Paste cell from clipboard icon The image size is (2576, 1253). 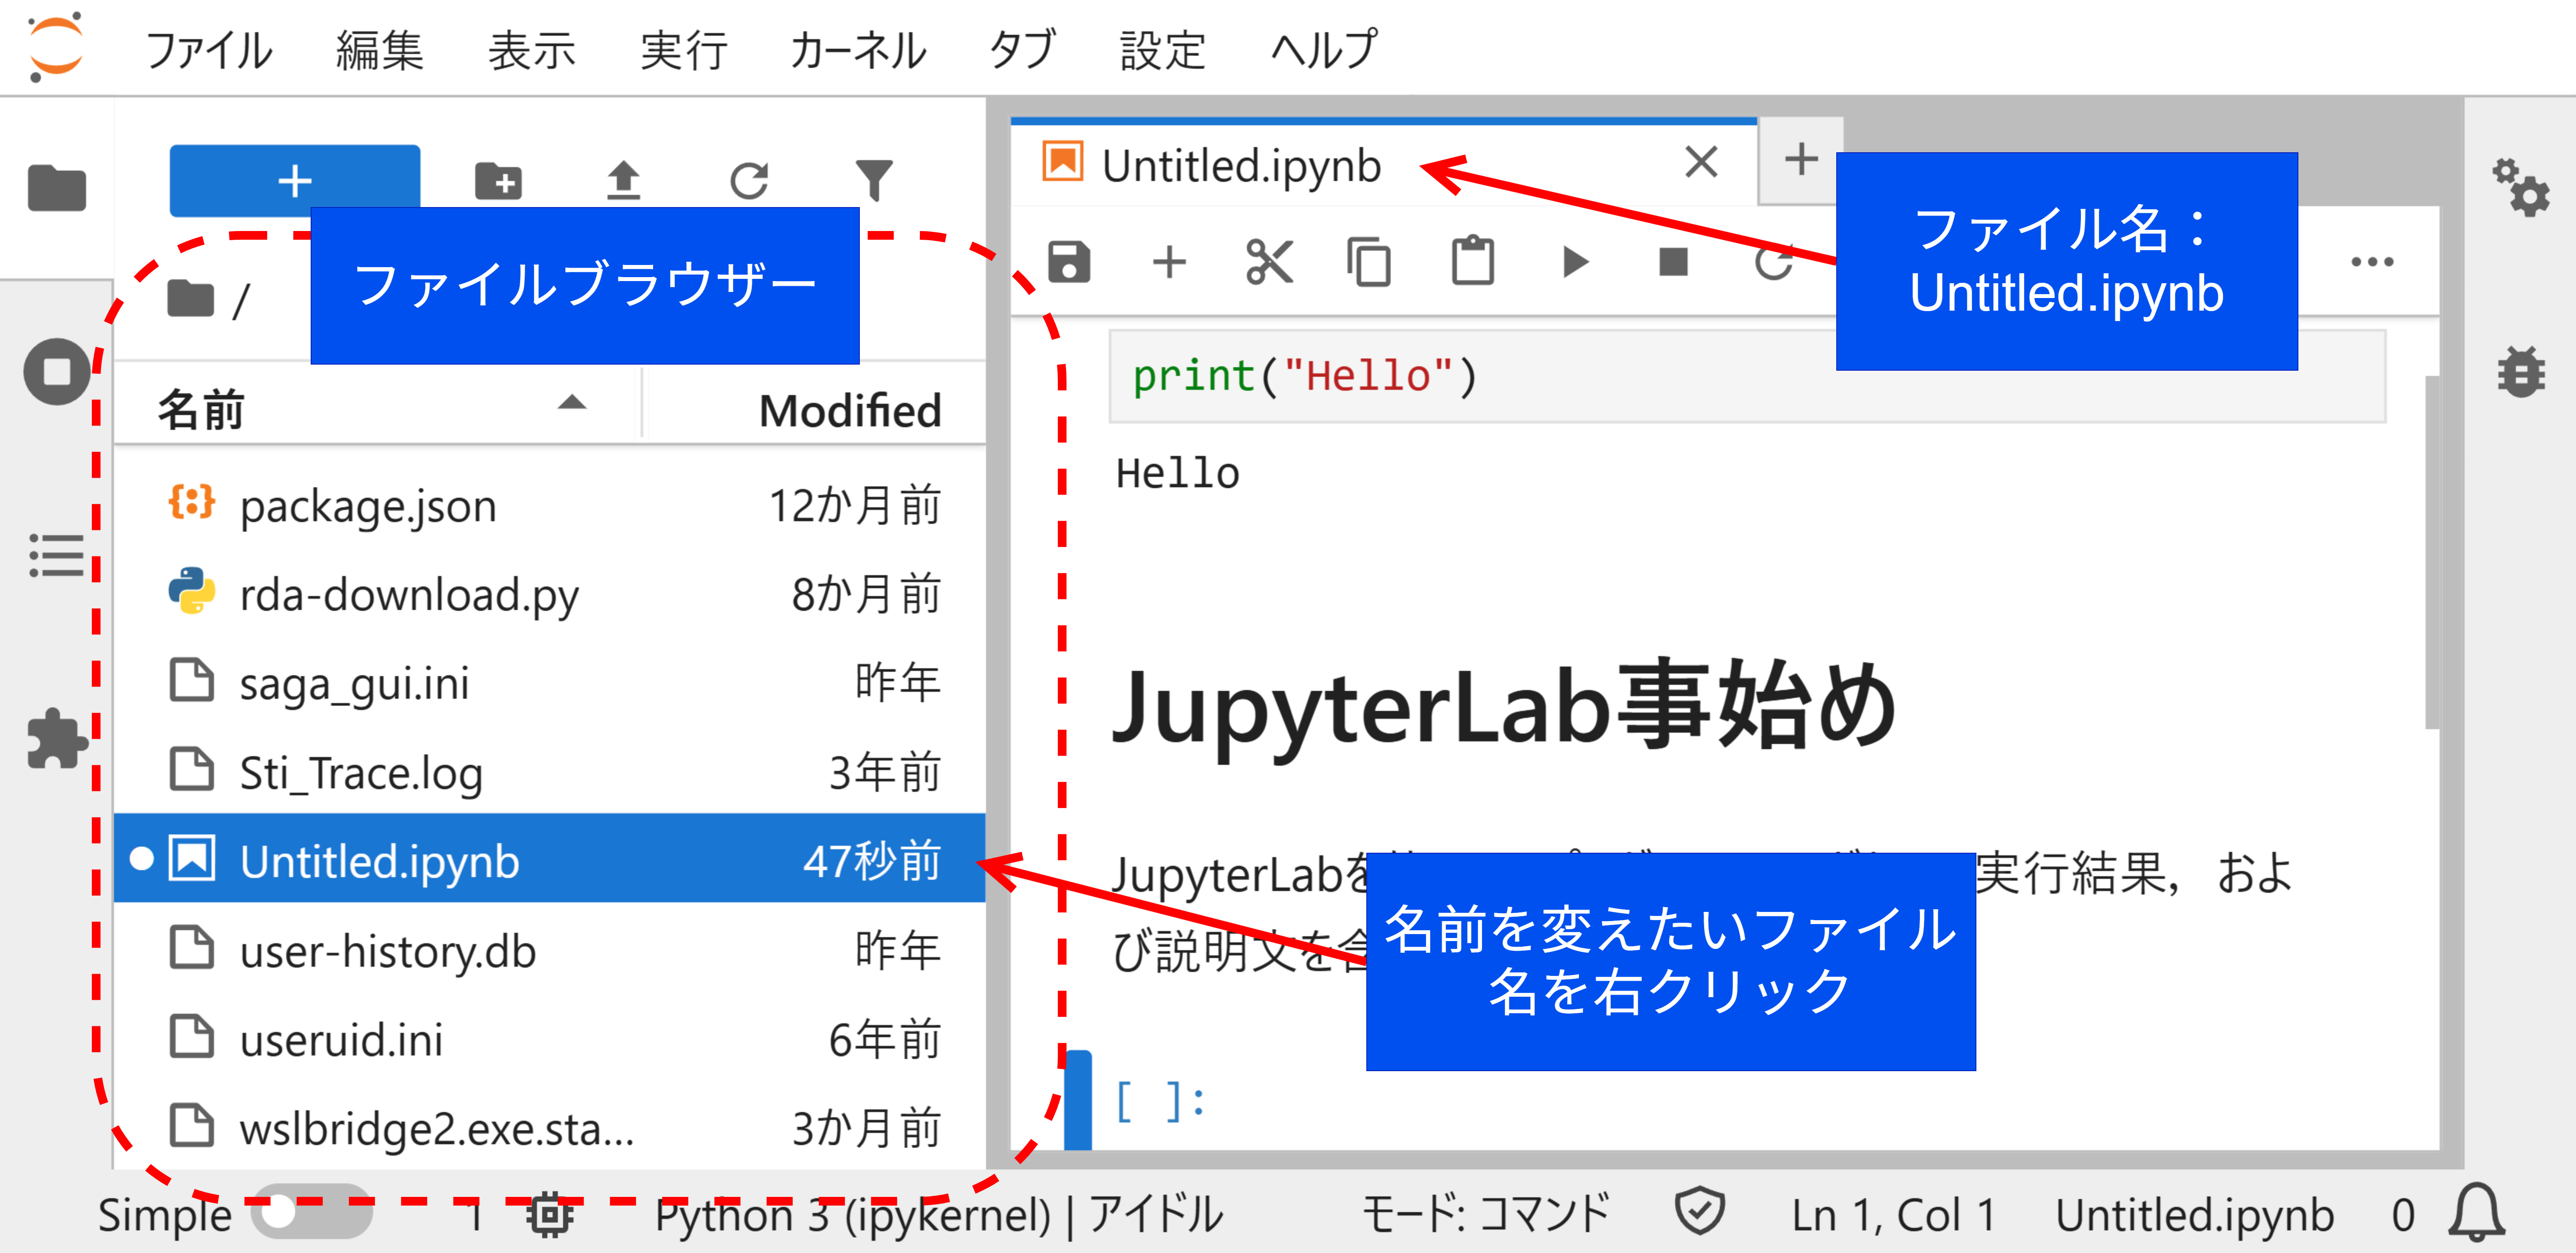(x=1472, y=261)
